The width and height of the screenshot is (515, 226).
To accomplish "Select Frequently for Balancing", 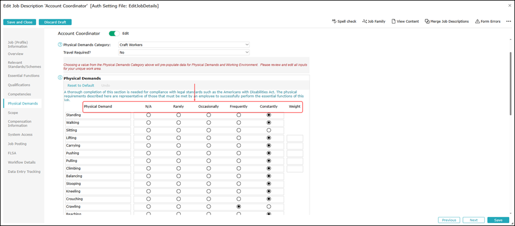I will pos(239,176).
